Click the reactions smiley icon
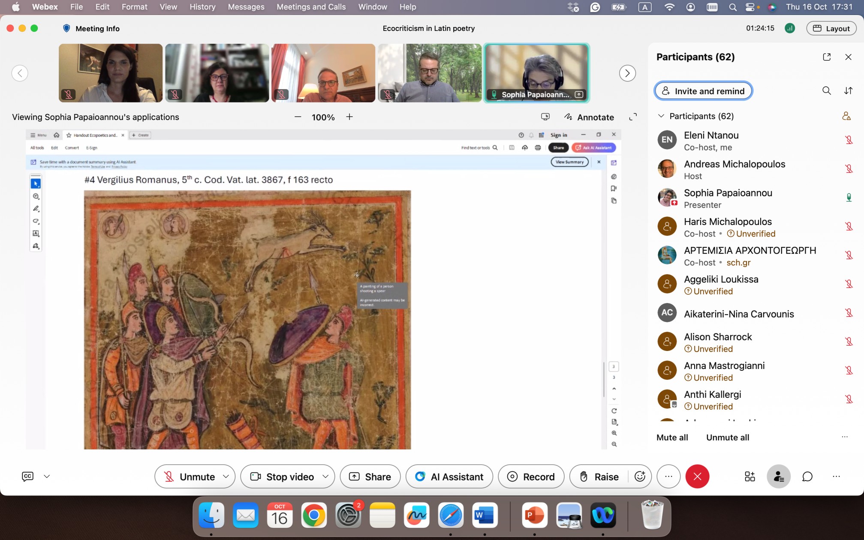Screen dimensions: 864x540 [640, 476]
